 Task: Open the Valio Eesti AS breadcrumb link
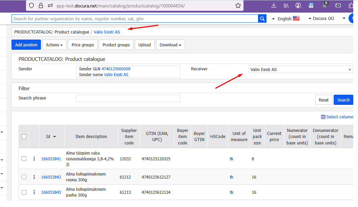tap(107, 32)
